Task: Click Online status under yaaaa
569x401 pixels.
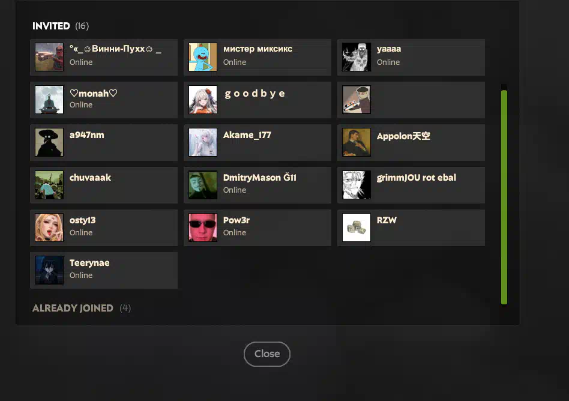Action: point(388,62)
